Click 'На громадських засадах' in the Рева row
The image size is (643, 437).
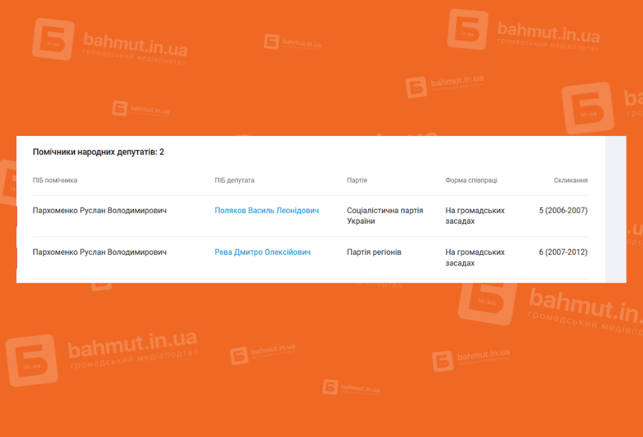pyautogui.click(x=475, y=257)
